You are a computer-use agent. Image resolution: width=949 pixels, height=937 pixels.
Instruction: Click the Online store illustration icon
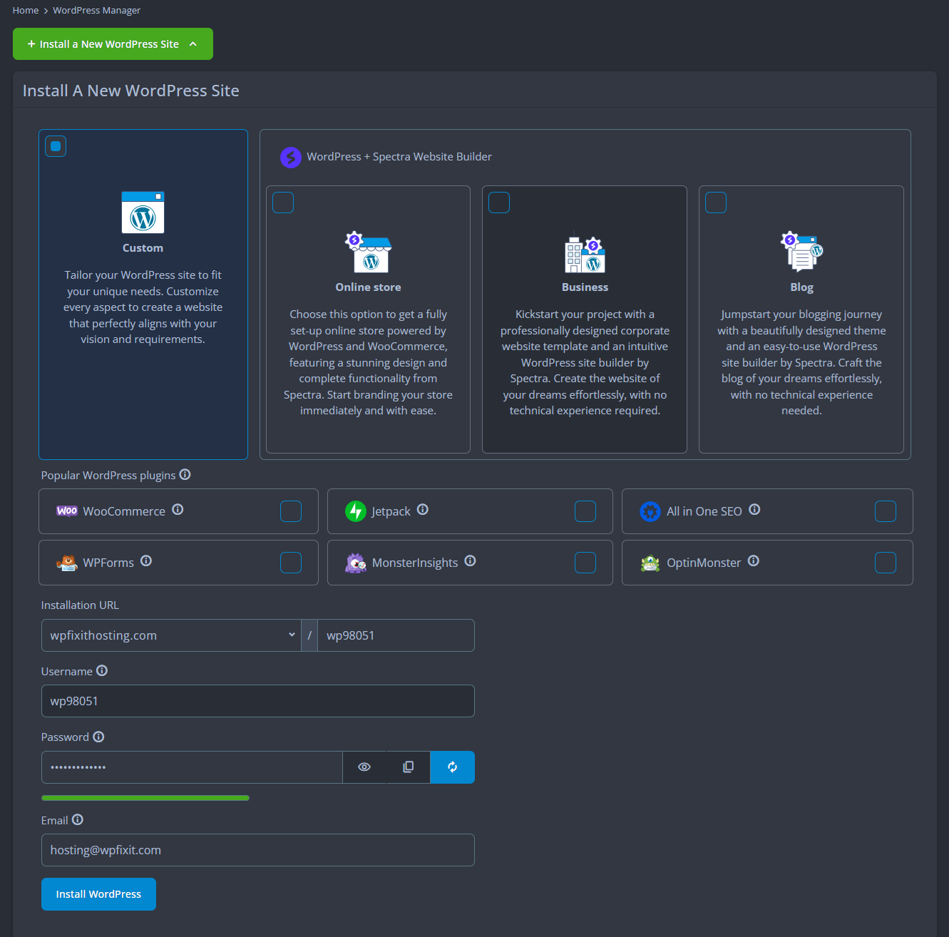click(369, 252)
